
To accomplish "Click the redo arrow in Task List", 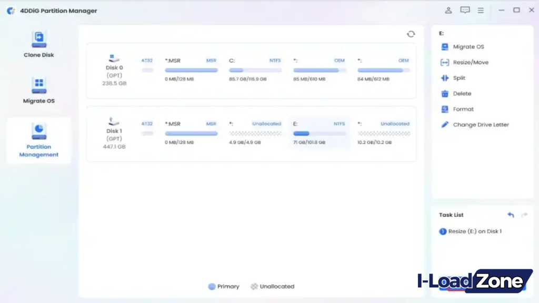I will [523, 215].
